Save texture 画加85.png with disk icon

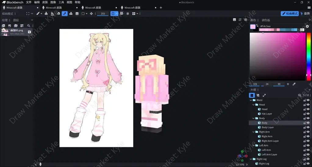[x=29, y=32]
